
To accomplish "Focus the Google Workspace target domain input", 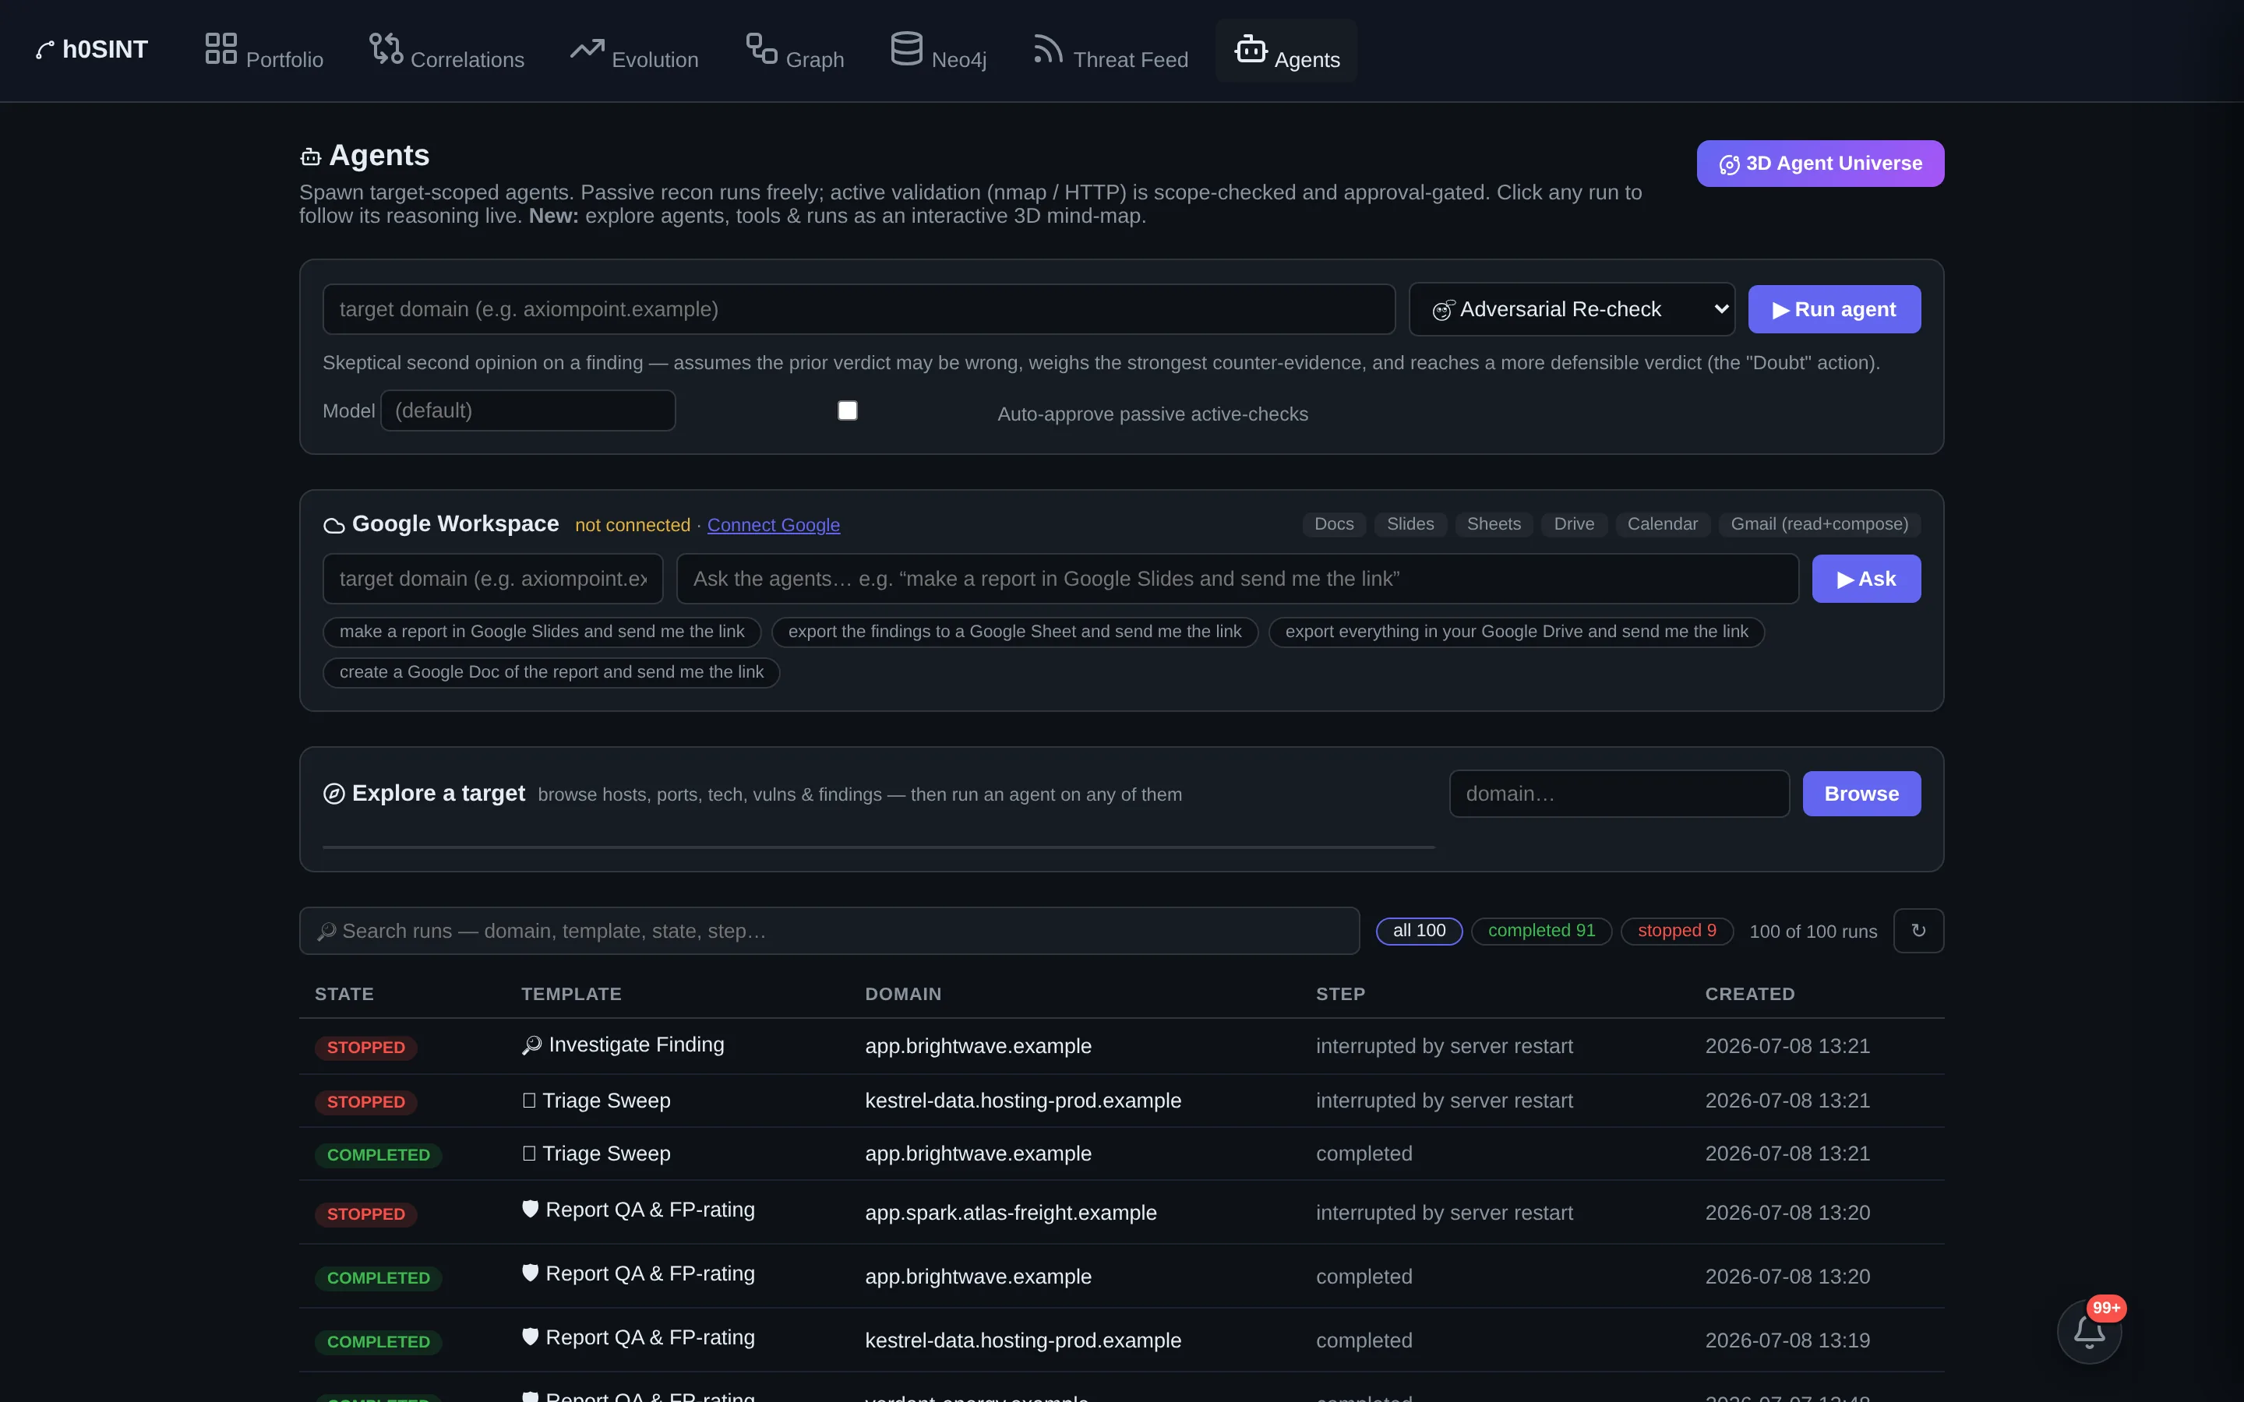I will pyautogui.click(x=493, y=579).
